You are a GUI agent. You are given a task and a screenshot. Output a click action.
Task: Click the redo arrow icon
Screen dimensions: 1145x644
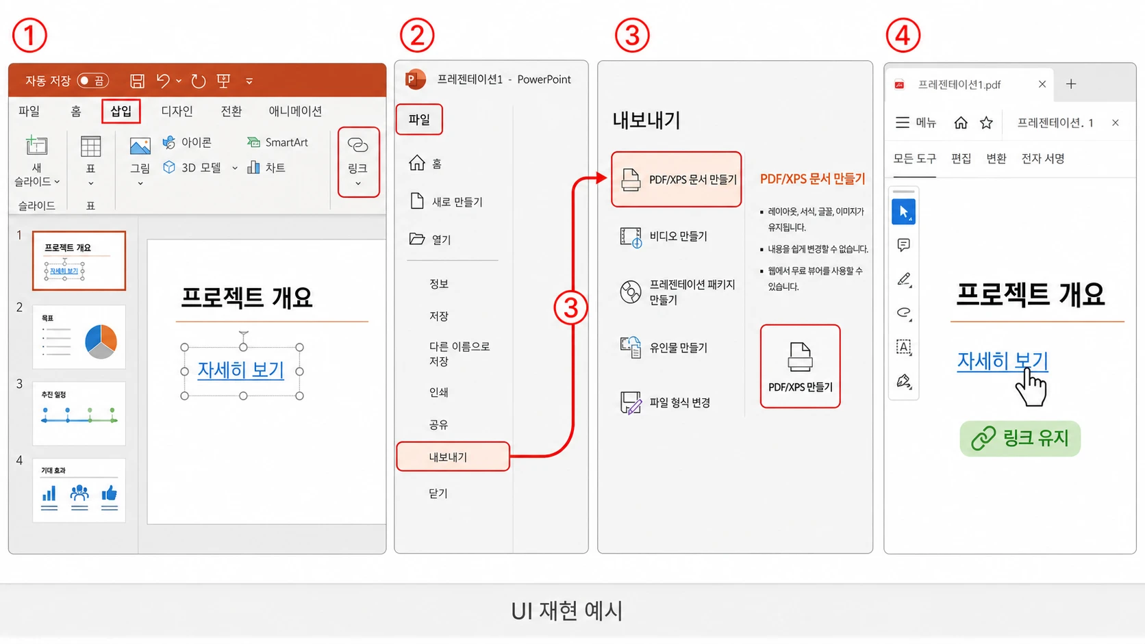pyautogui.click(x=199, y=81)
